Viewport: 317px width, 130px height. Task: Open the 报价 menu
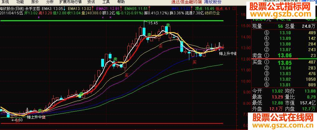[x=35, y=2]
